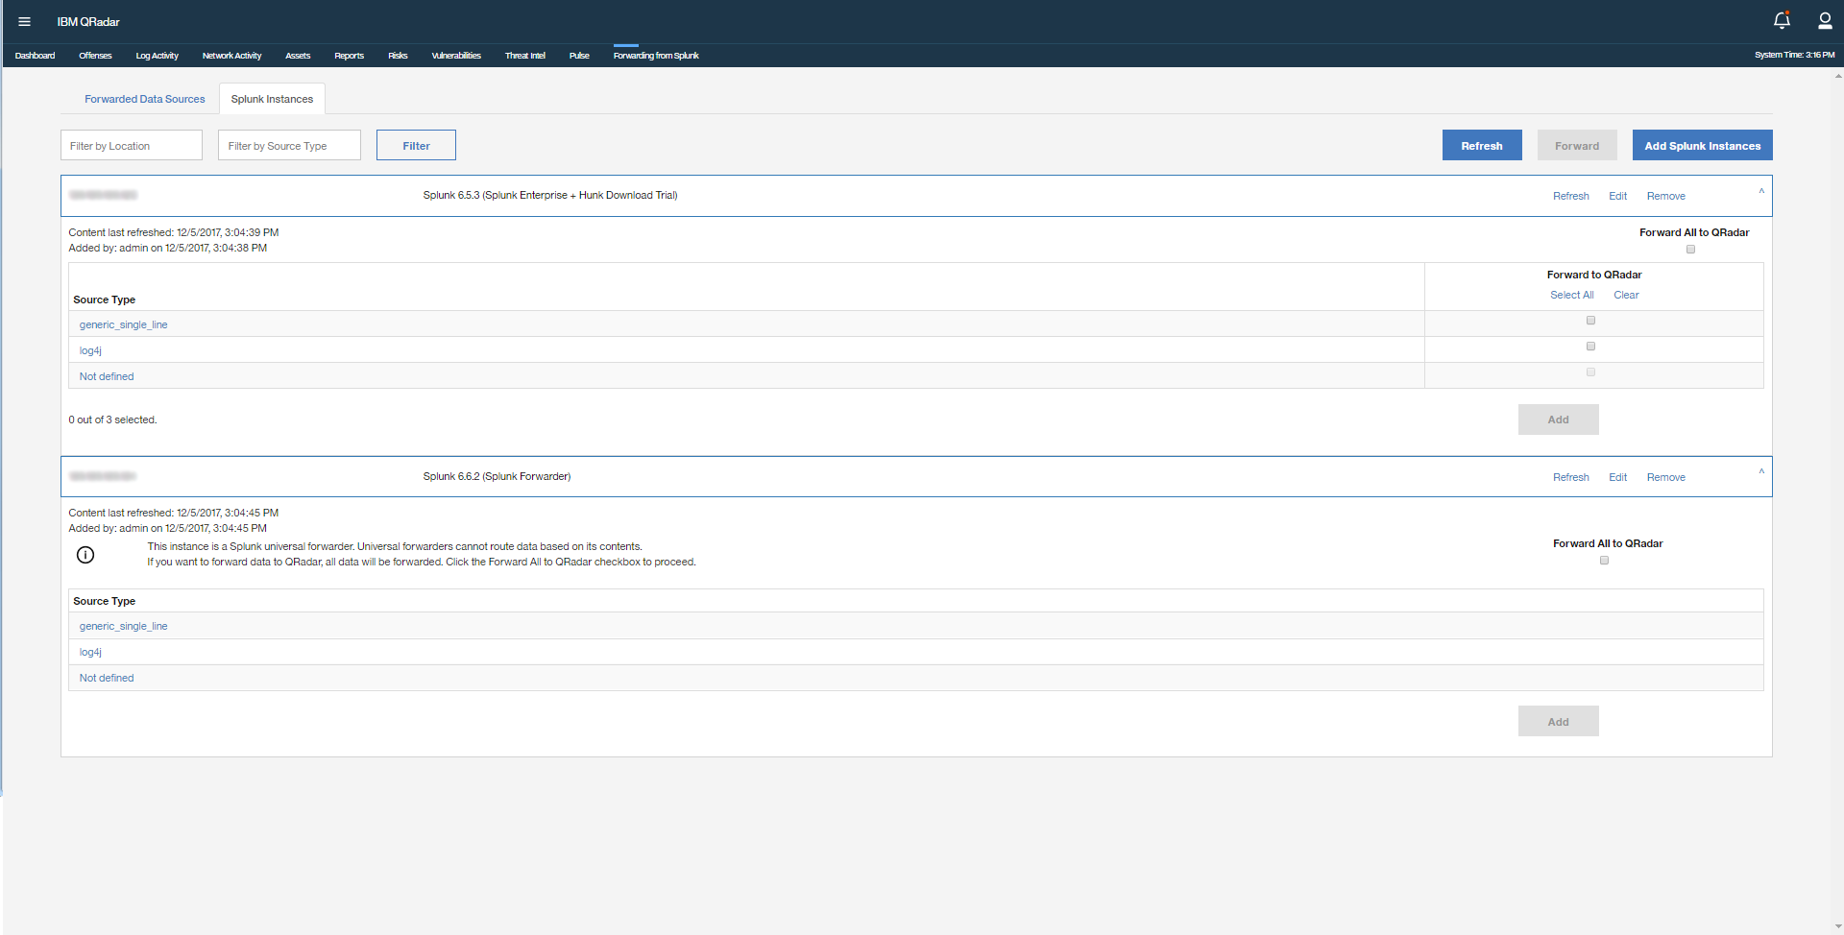The width and height of the screenshot is (1844, 935).
Task: Click the Filter by Location field
Action: click(x=131, y=145)
